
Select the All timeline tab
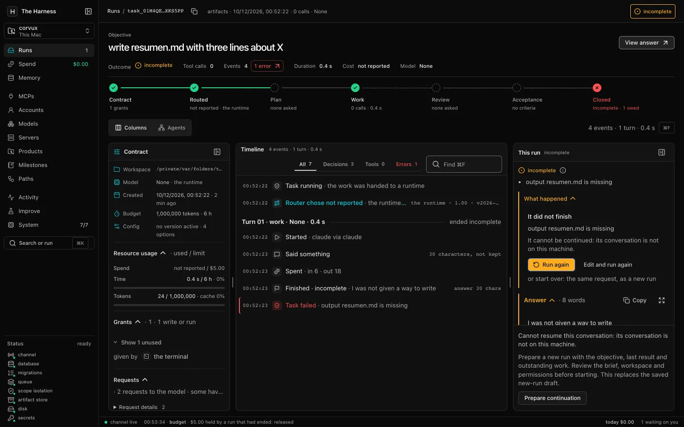(x=305, y=164)
